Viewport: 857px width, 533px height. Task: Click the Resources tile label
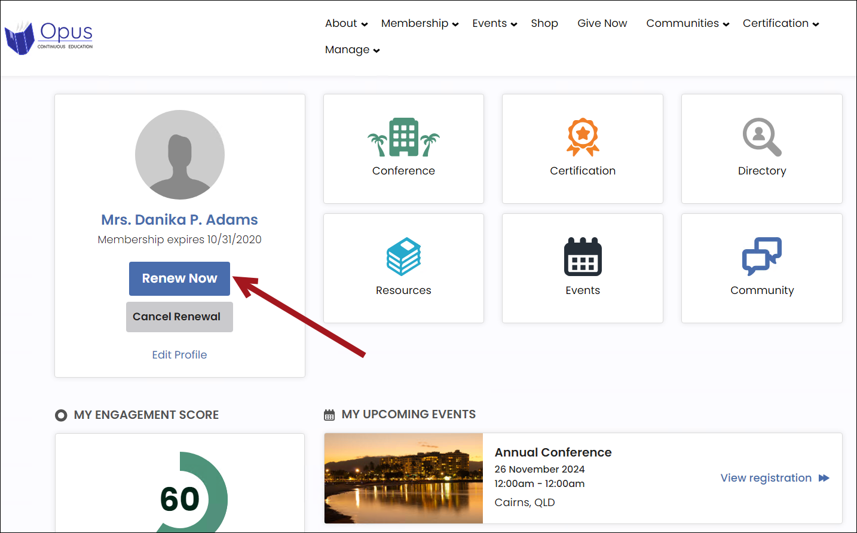point(403,290)
